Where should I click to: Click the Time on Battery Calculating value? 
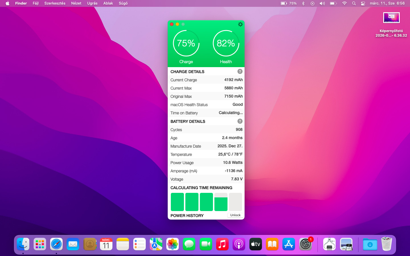click(231, 113)
